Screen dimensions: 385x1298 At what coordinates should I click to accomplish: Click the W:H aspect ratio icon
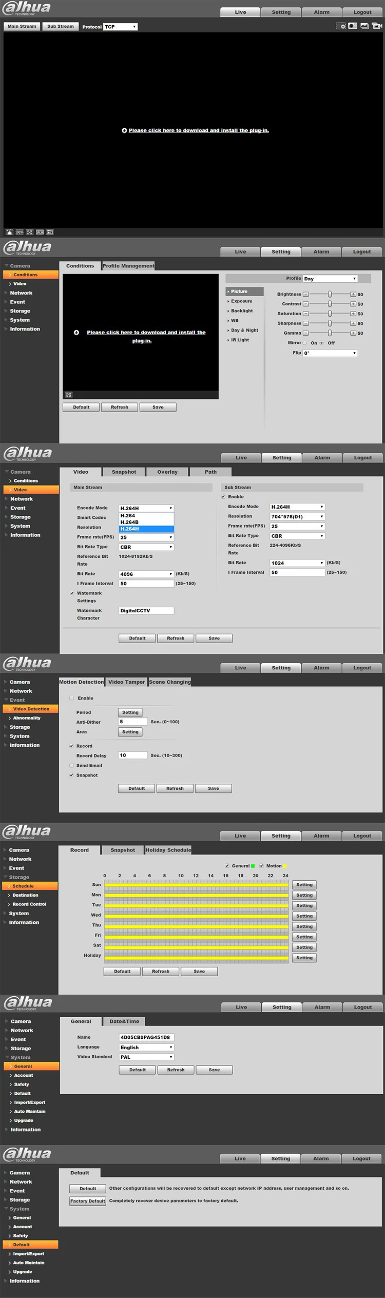(x=40, y=232)
